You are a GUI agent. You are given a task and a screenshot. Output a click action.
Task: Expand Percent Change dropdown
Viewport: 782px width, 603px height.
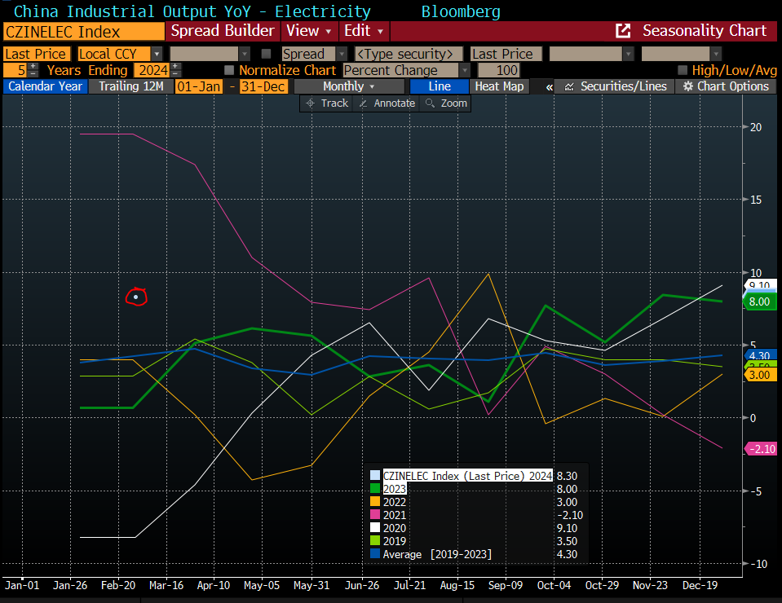(x=464, y=70)
